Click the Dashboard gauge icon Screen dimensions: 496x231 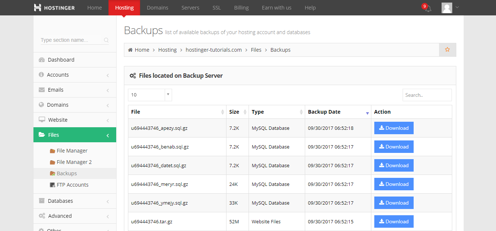42,60
